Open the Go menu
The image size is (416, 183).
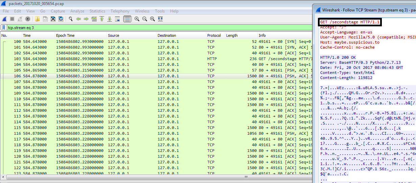(x=43, y=11)
